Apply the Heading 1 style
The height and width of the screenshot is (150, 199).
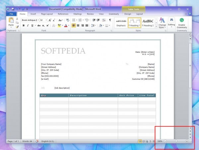click(134, 23)
